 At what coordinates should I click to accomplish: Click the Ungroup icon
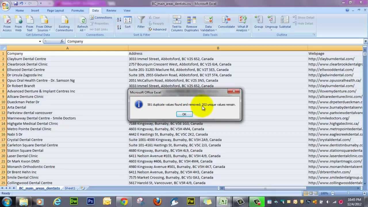click(271, 20)
